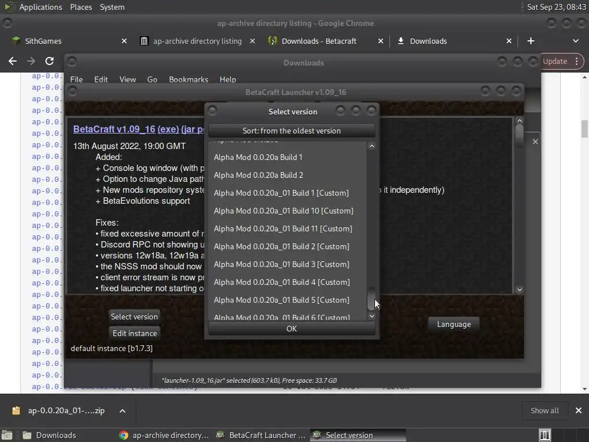This screenshot has height=442, width=589.
Task: Click changelog panel scroll up arrow
Action: pyautogui.click(x=519, y=121)
